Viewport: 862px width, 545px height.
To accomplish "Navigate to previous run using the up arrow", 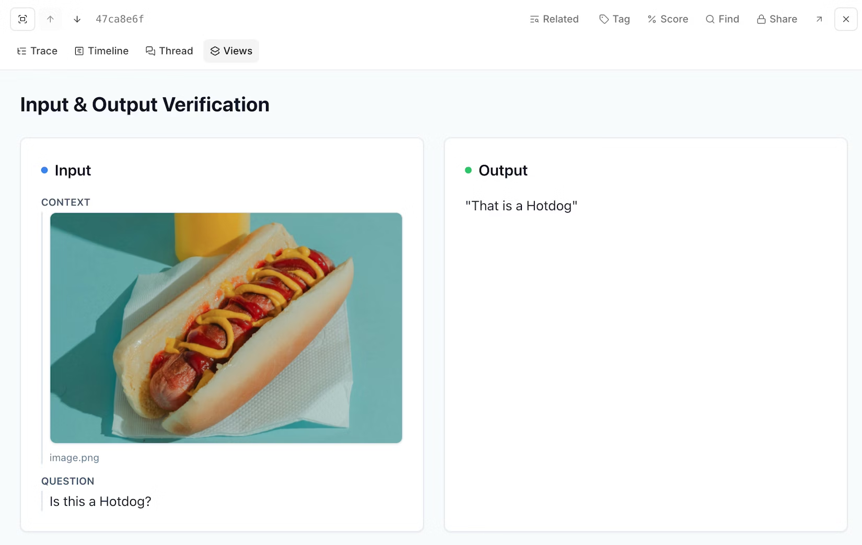I will click(50, 19).
